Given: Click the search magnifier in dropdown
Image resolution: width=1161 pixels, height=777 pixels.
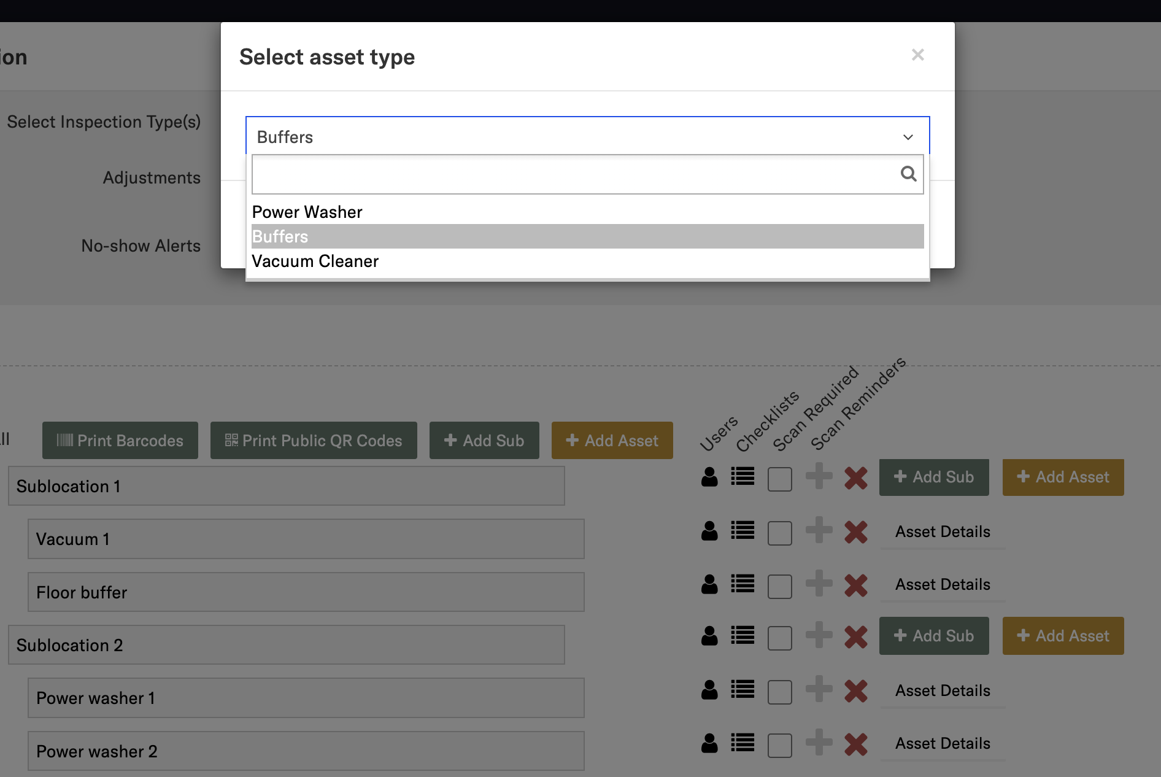Looking at the screenshot, I should click(x=908, y=174).
